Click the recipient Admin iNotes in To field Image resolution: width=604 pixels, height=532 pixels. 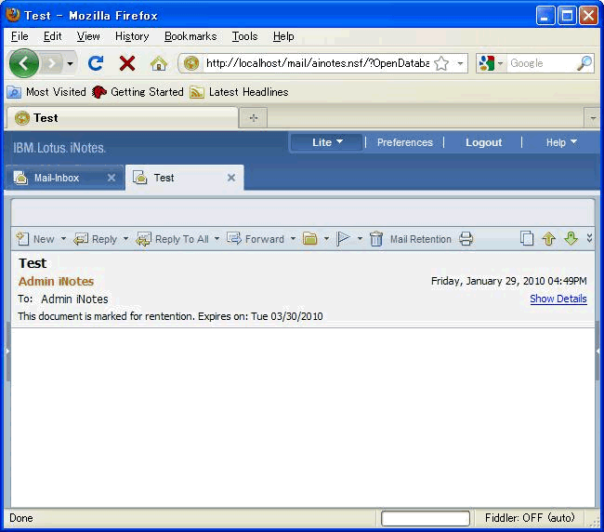point(74,299)
